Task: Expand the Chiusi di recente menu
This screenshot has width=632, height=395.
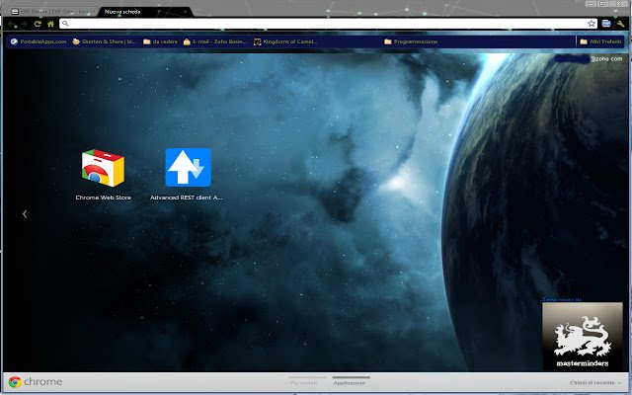Action: click(595, 382)
